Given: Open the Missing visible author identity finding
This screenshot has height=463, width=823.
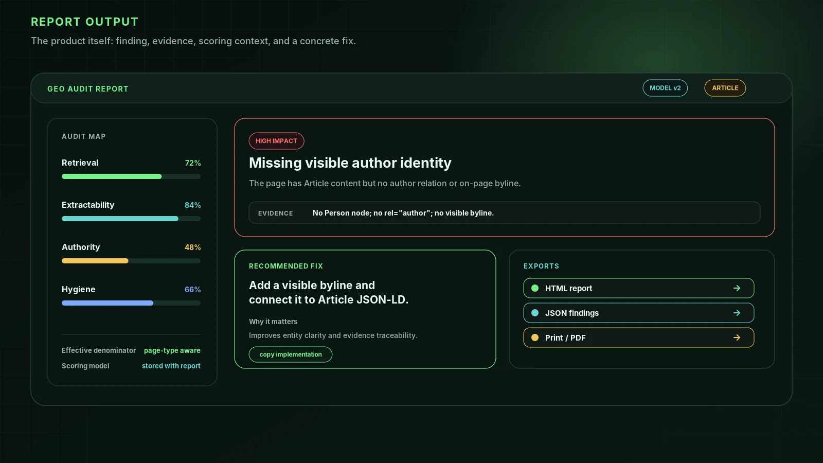Looking at the screenshot, I should pos(350,163).
